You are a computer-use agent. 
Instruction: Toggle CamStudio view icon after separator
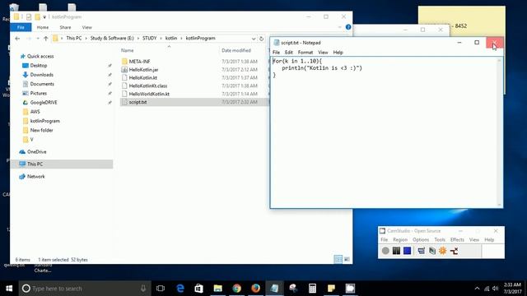(x=421, y=251)
